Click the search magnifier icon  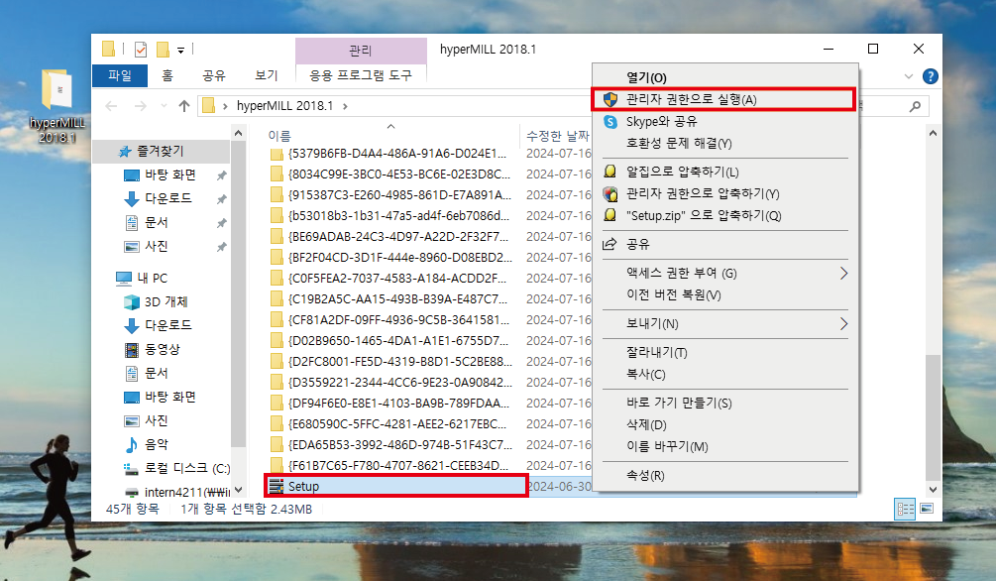coord(915,106)
